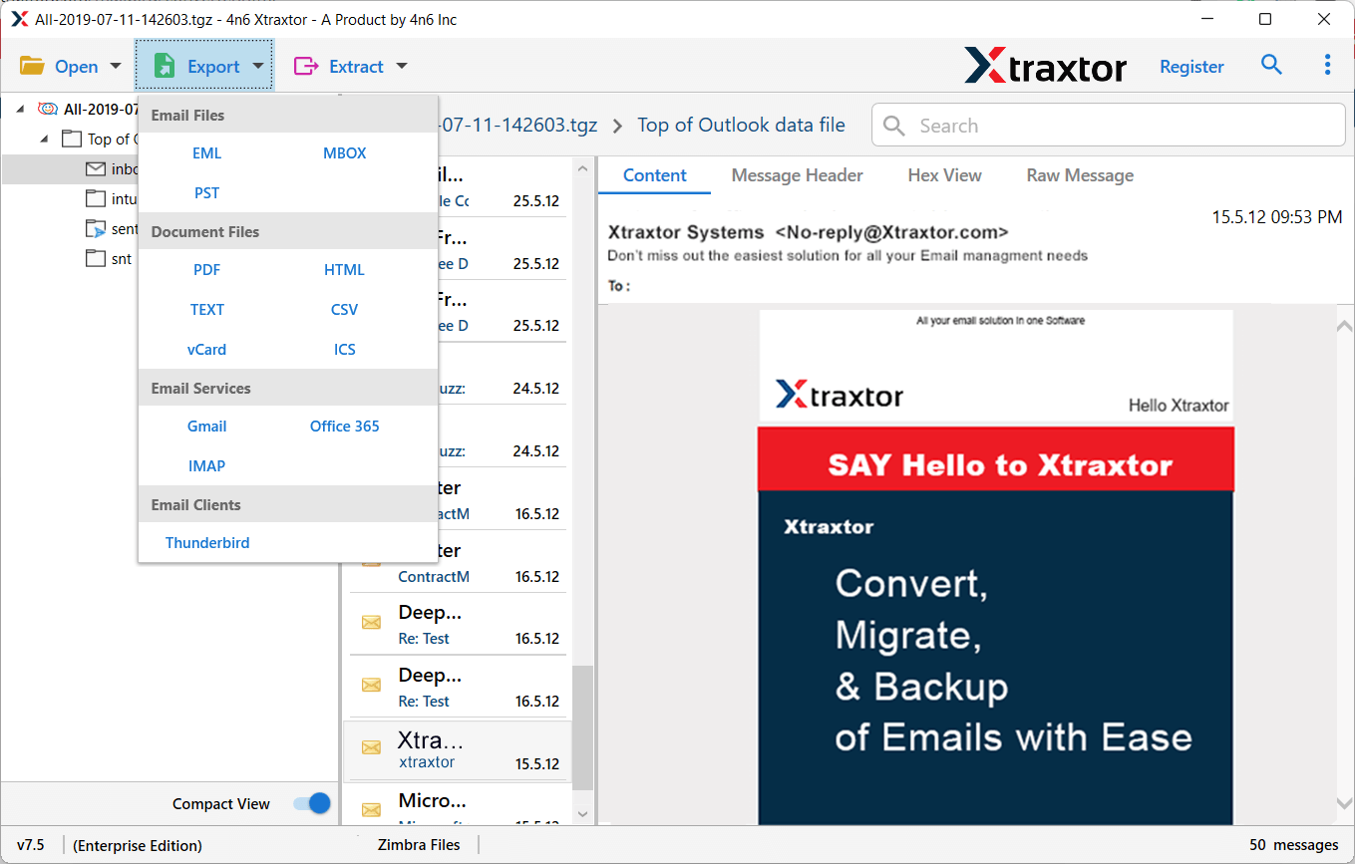Collapse the Top of Outlook tree node
The image size is (1355, 864).
pos(45,139)
